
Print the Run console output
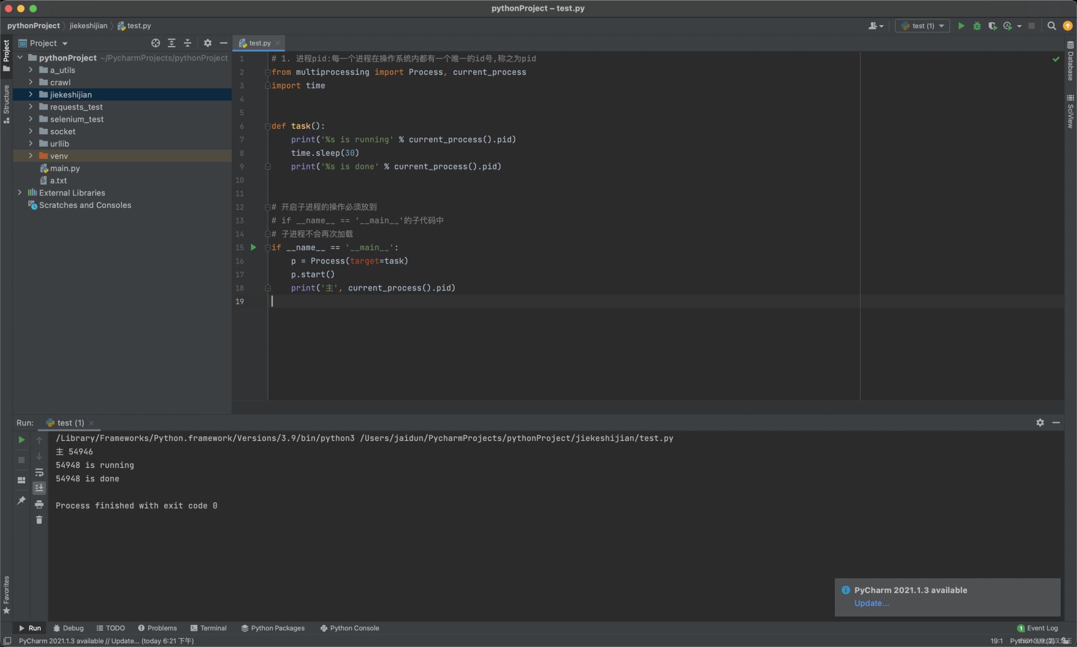point(39,504)
